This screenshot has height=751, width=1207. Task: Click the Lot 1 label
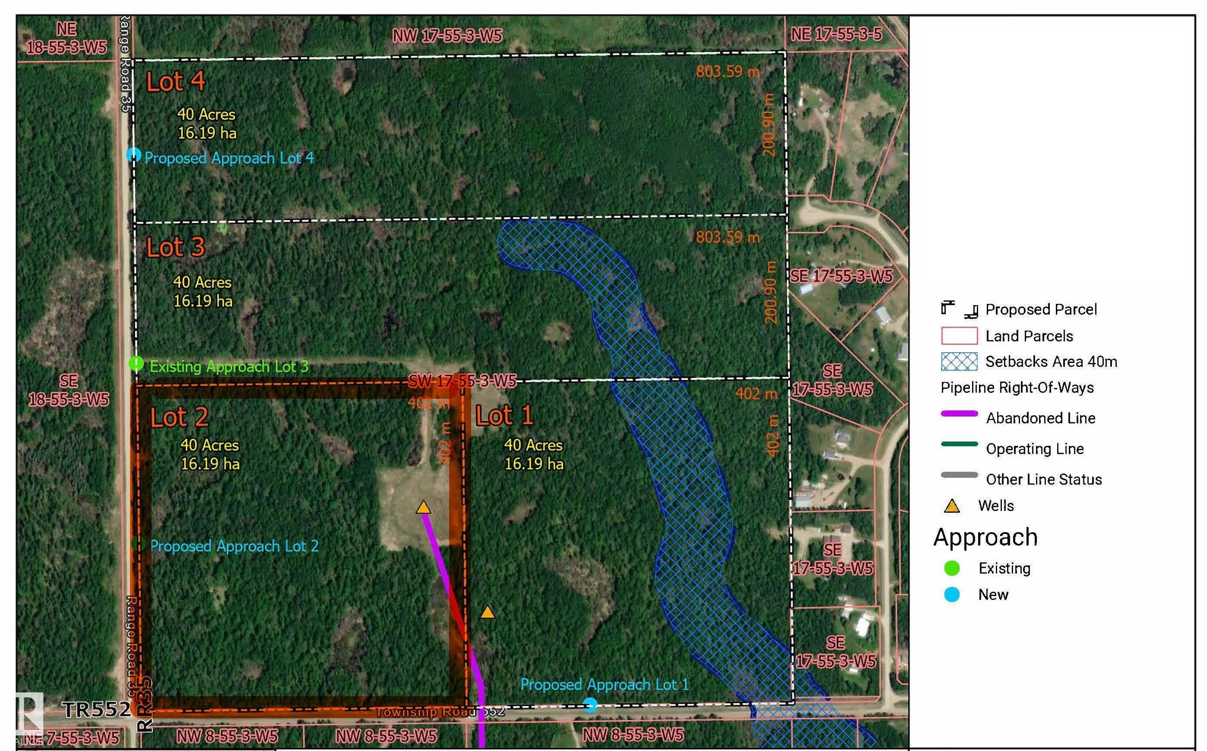click(x=504, y=415)
